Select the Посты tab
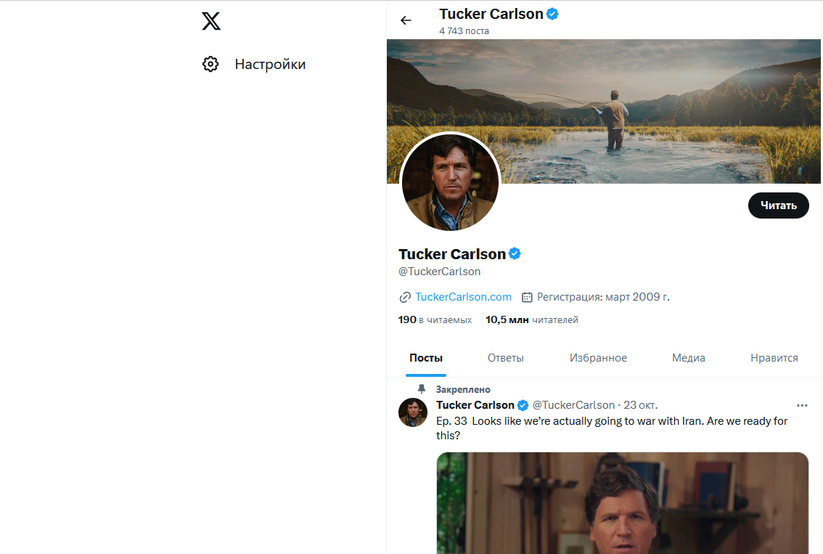The image size is (823, 554). [x=426, y=358]
